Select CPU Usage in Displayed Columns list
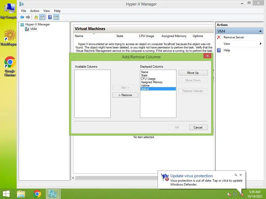Screen dimensions: 266x199 coord(158,79)
